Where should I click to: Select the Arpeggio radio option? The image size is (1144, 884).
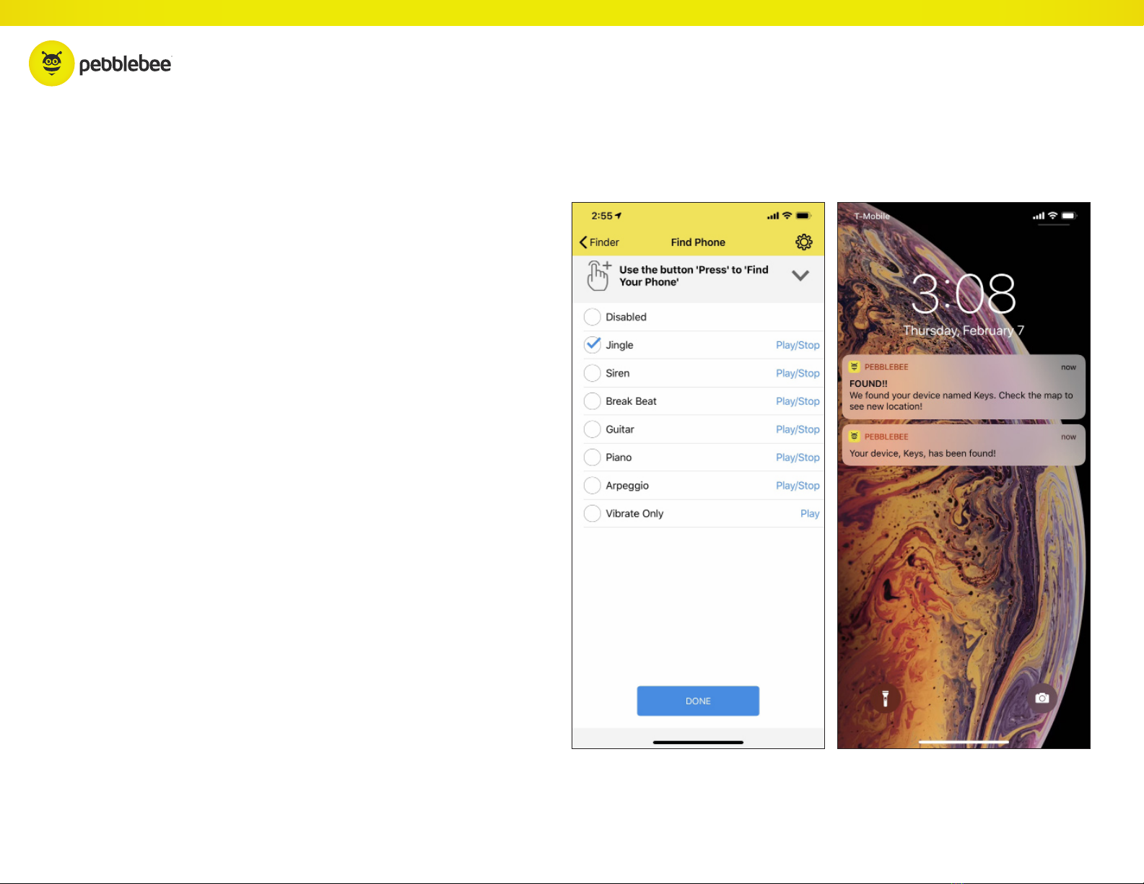point(592,486)
